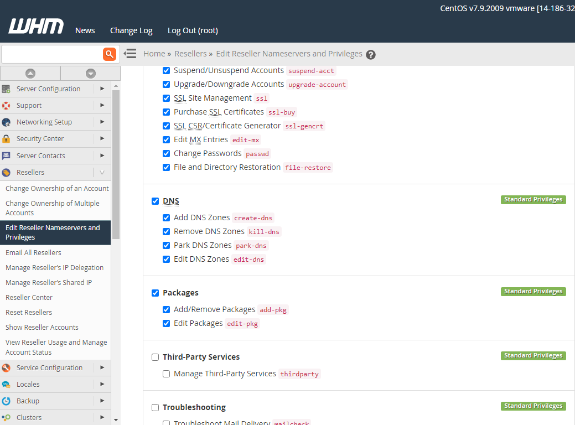Click the Server Configuration icon
The image size is (575, 425).
point(6,89)
